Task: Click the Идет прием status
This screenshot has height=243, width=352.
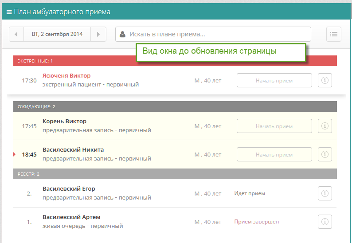Action: click(250, 193)
